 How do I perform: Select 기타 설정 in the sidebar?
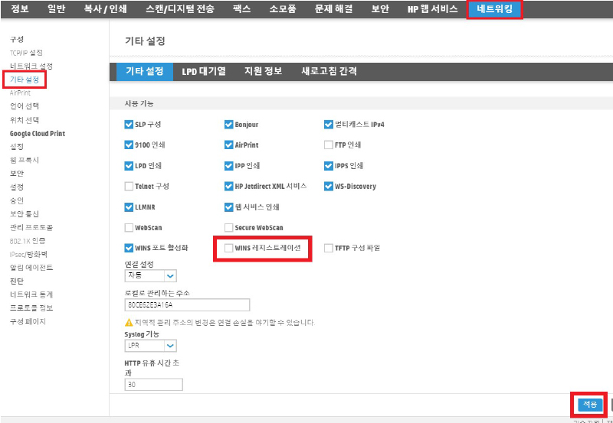click(x=25, y=80)
